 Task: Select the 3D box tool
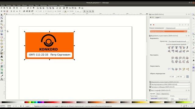tap(2, 34)
